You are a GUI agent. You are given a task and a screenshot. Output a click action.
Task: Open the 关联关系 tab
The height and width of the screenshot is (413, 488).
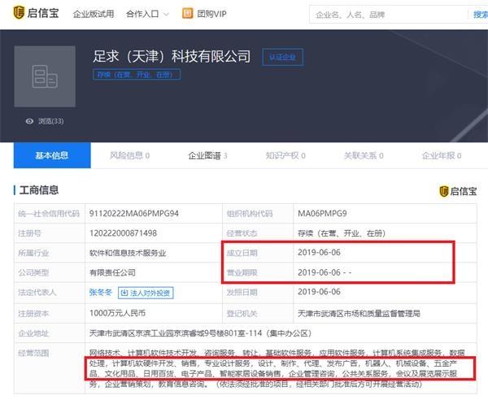(x=363, y=155)
